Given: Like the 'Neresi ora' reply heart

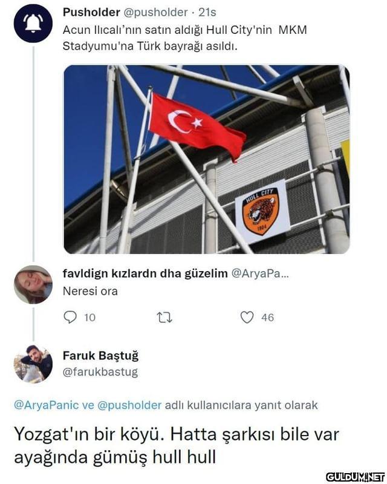Looking at the screenshot, I should pos(247,317).
